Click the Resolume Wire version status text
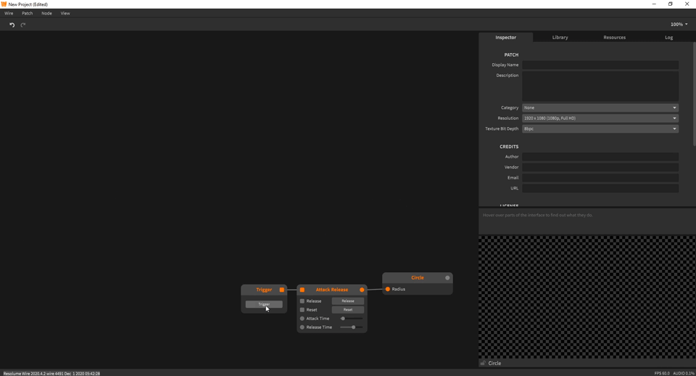This screenshot has width=696, height=376. coord(51,374)
